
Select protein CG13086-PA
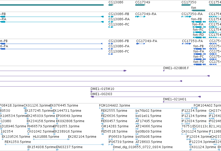pos(119,46)
